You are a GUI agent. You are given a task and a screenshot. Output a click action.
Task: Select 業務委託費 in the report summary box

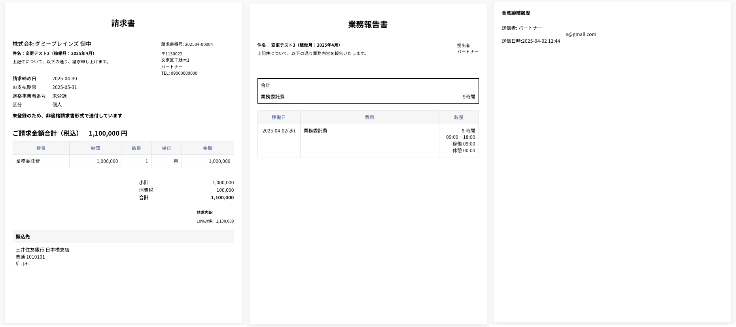pyautogui.click(x=273, y=97)
